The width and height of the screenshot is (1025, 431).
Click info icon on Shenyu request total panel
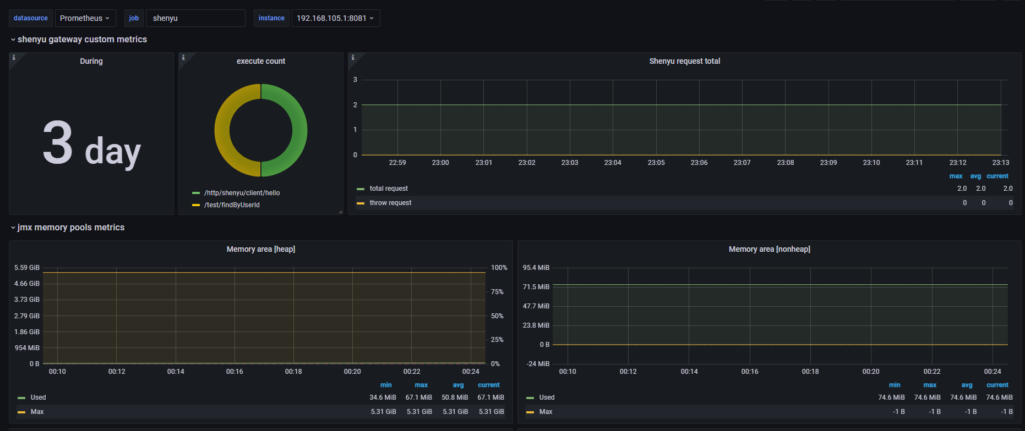click(353, 57)
